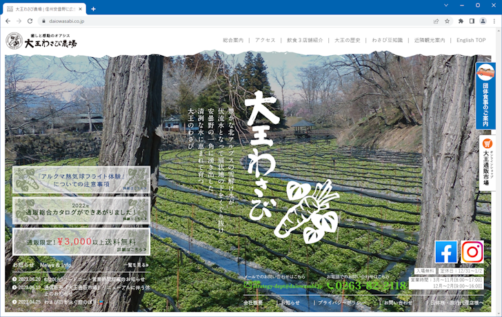Switch to the English TOP page
The height and width of the screenshot is (317, 502).
[x=471, y=40]
